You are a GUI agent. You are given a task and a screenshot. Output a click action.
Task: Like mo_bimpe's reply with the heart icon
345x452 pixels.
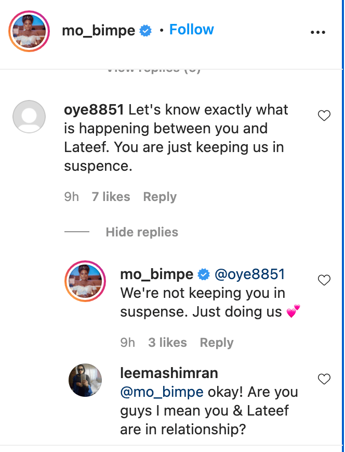tap(324, 280)
